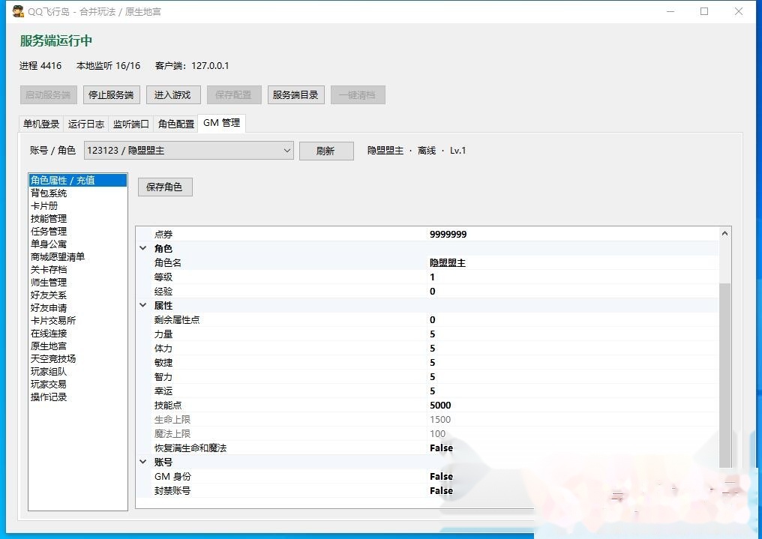Select 任务管理 in the list
Viewport: 762px width, 539px height.
point(78,231)
